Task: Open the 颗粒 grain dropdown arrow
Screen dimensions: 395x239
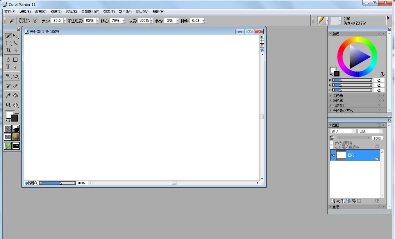Action: (123, 21)
